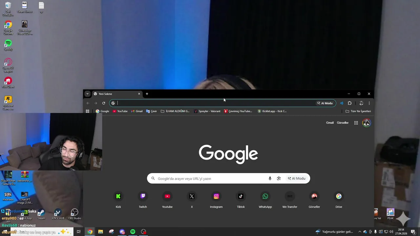Click the AI Modu button in the address bar
The width and height of the screenshot is (420, 236).
325,103
